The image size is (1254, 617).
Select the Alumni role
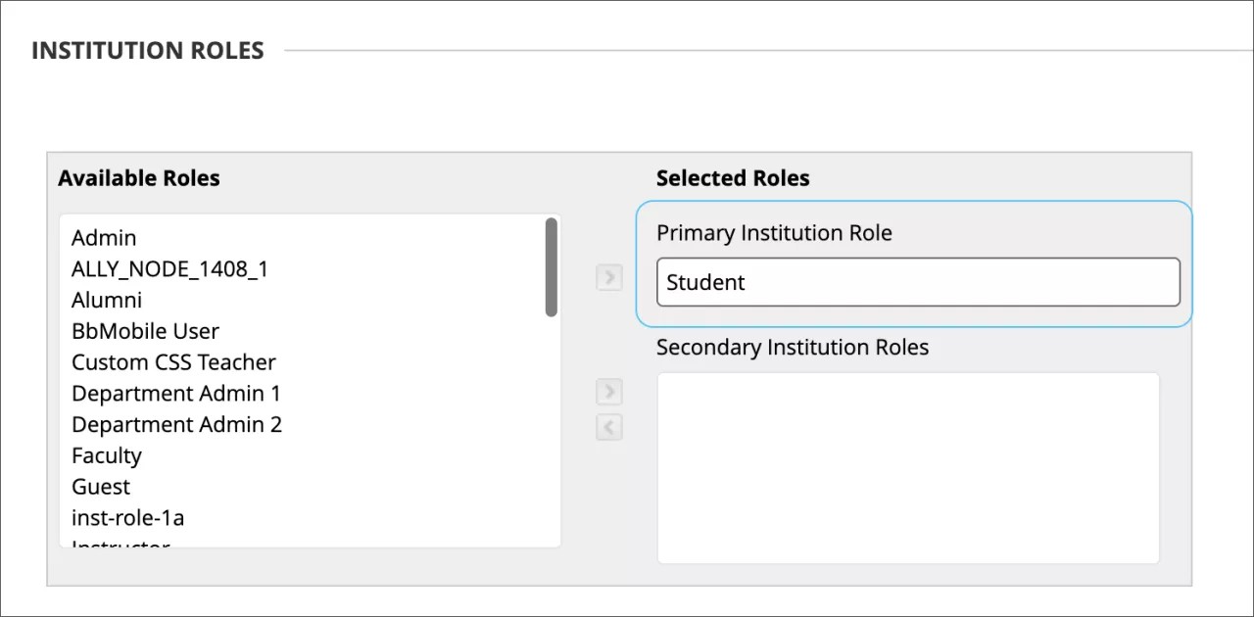pyautogui.click(x=106, y=300)
